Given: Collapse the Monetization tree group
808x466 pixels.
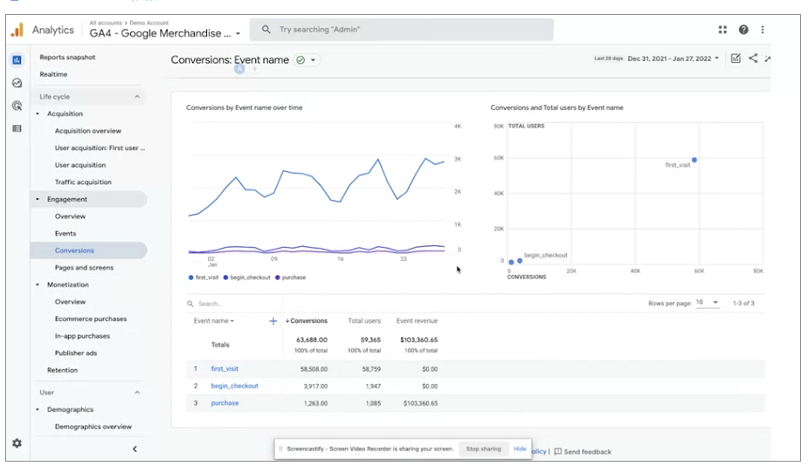Looking at the screenshot, I should point(38,284).
